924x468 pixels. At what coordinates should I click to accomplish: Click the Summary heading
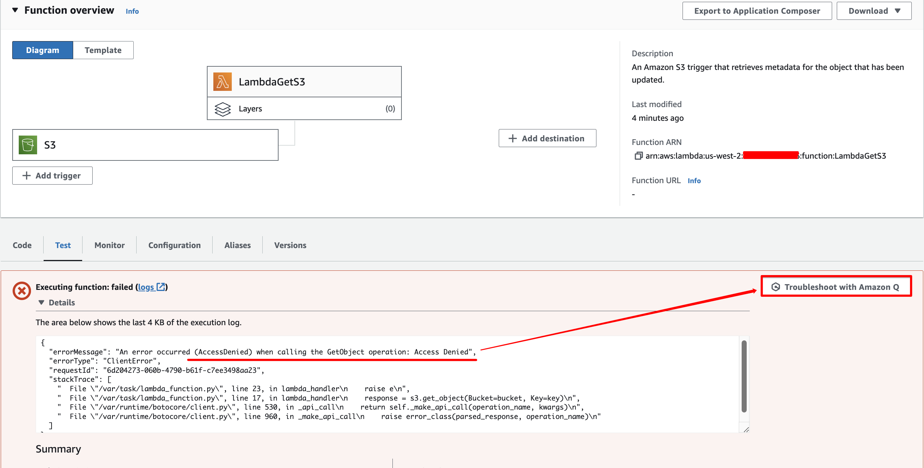pos(58,449)
